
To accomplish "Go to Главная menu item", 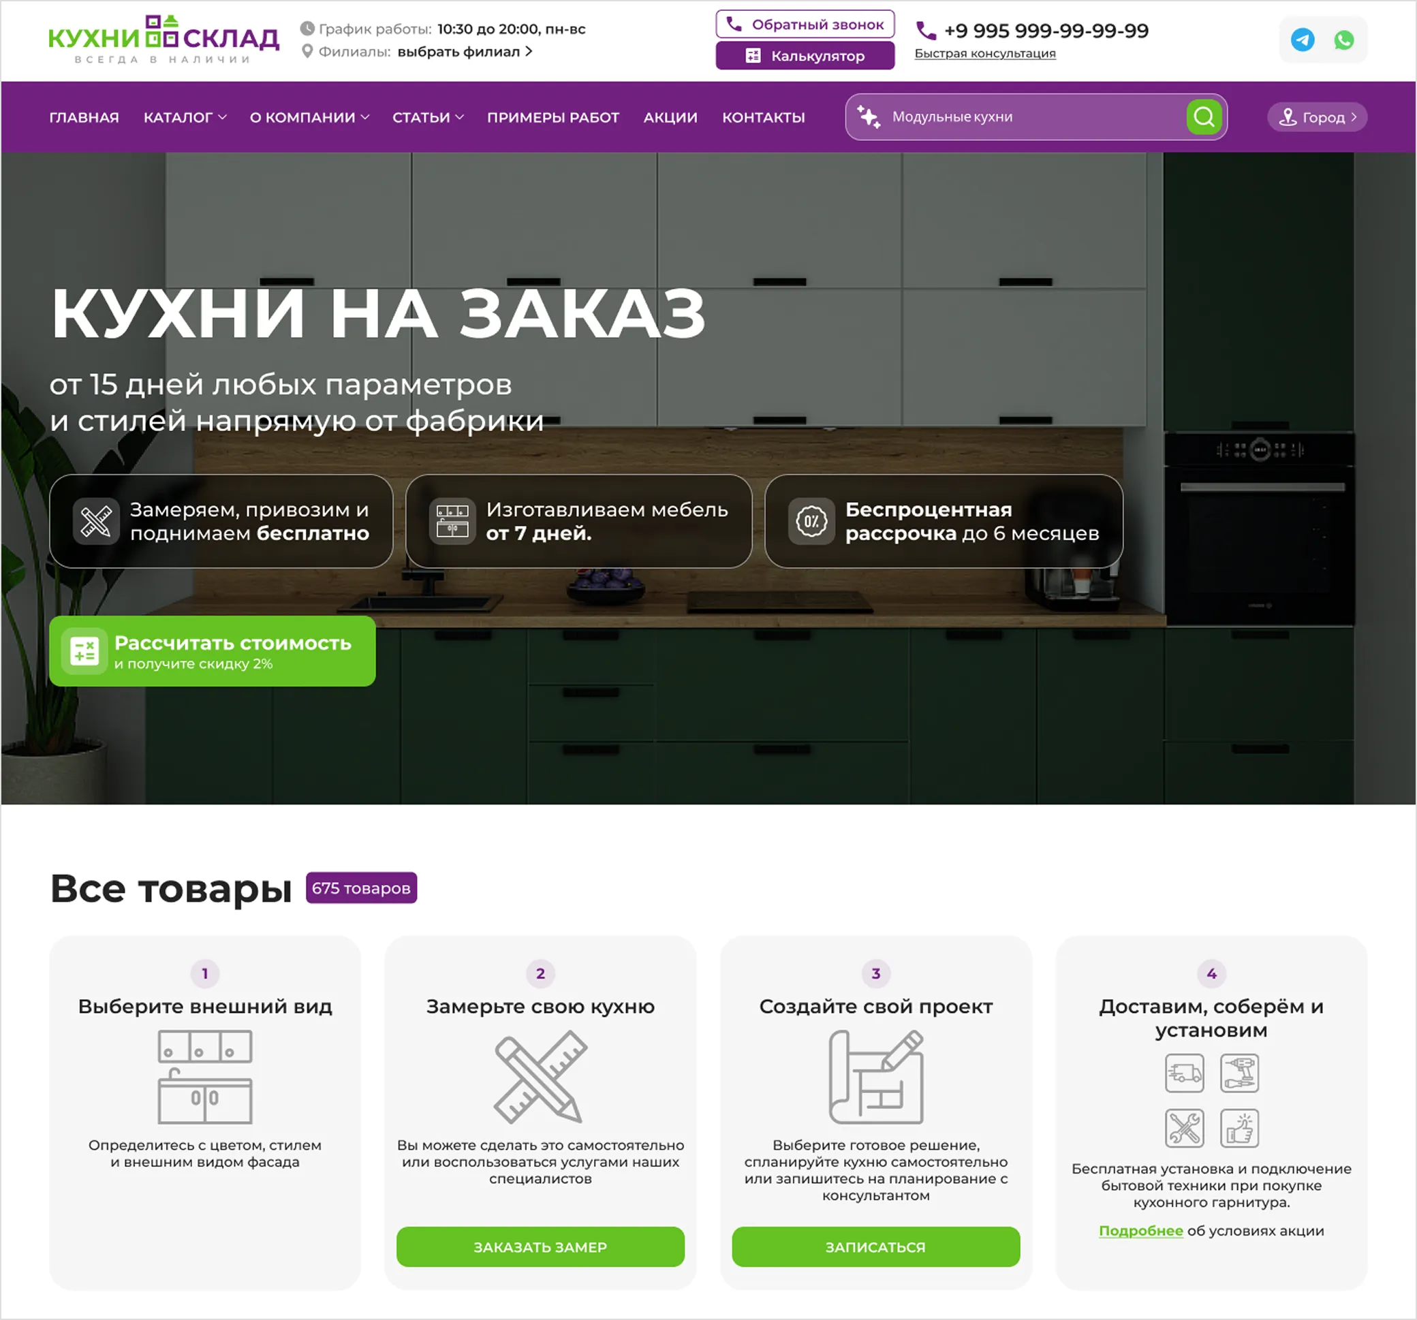I will tap(84, 118).
